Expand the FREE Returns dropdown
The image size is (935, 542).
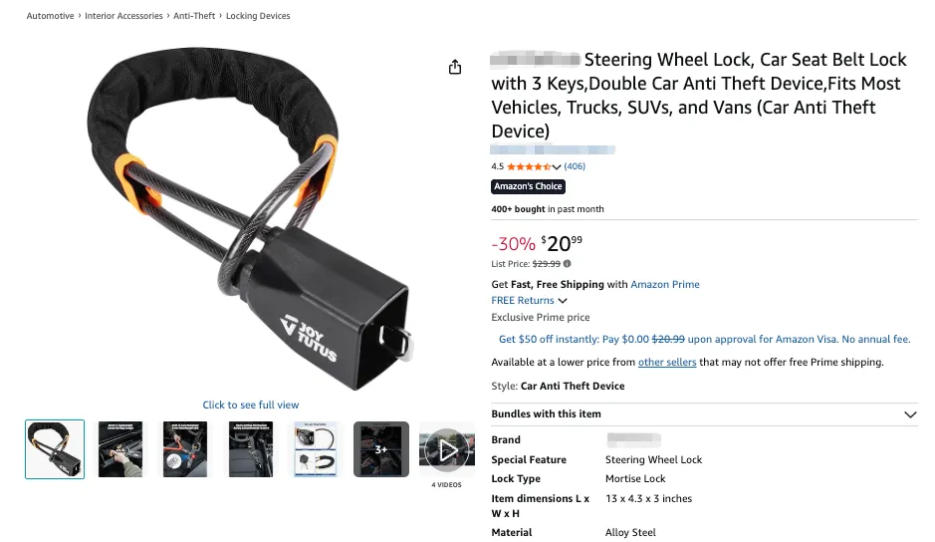click(563, 301)
